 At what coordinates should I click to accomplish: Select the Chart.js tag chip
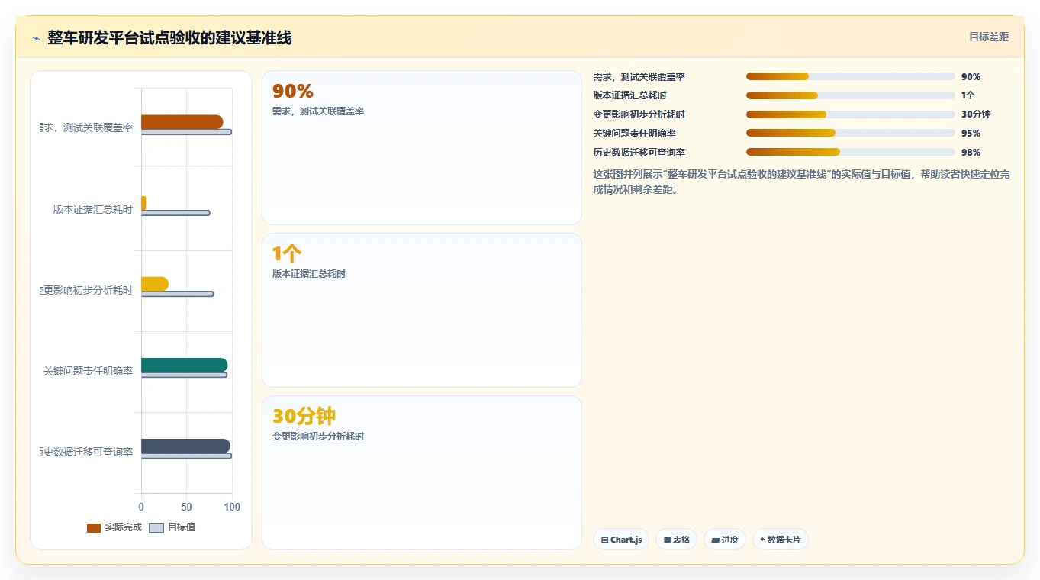[x=621, y=540]
